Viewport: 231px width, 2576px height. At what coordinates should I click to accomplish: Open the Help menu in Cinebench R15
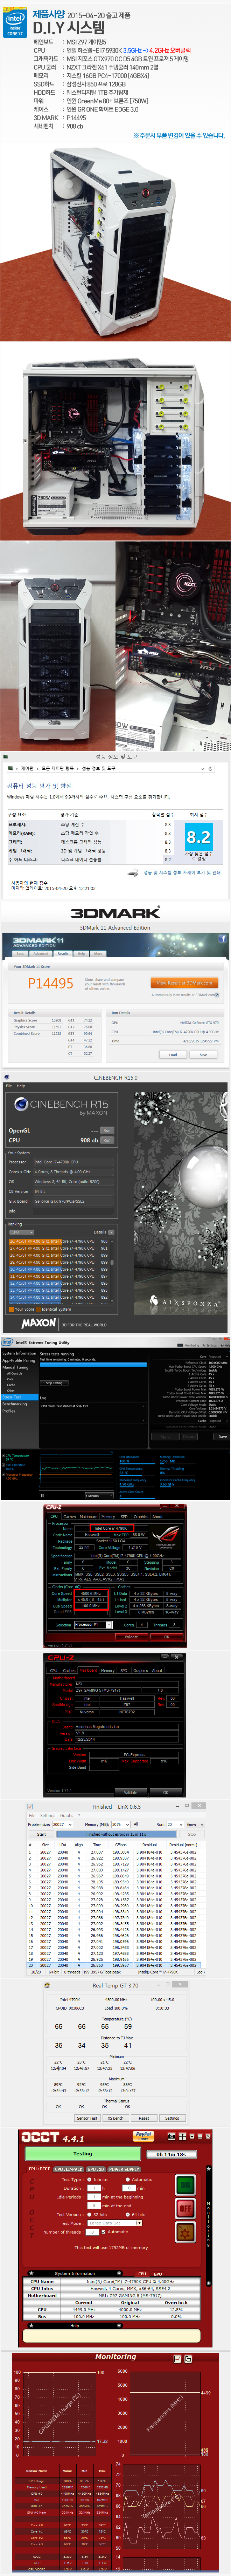coord(21,1086)
